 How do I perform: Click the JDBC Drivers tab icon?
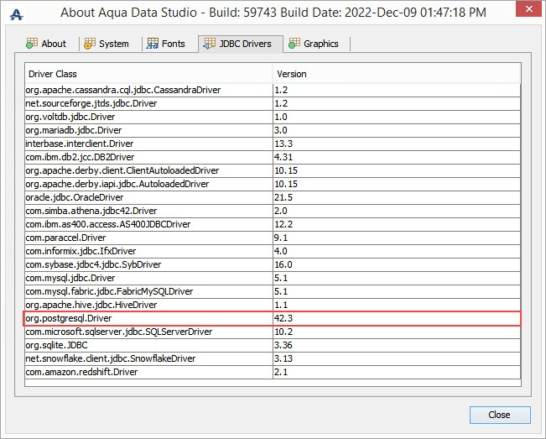pyautogui.click(x=209, y=44)
